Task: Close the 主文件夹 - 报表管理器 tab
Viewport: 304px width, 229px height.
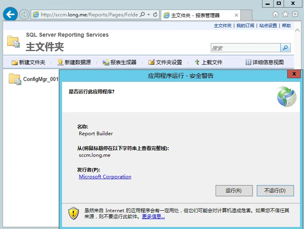Action: pos(236,15)
